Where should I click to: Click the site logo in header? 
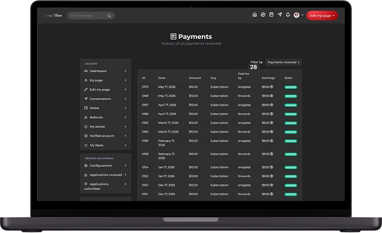point(53,15)
